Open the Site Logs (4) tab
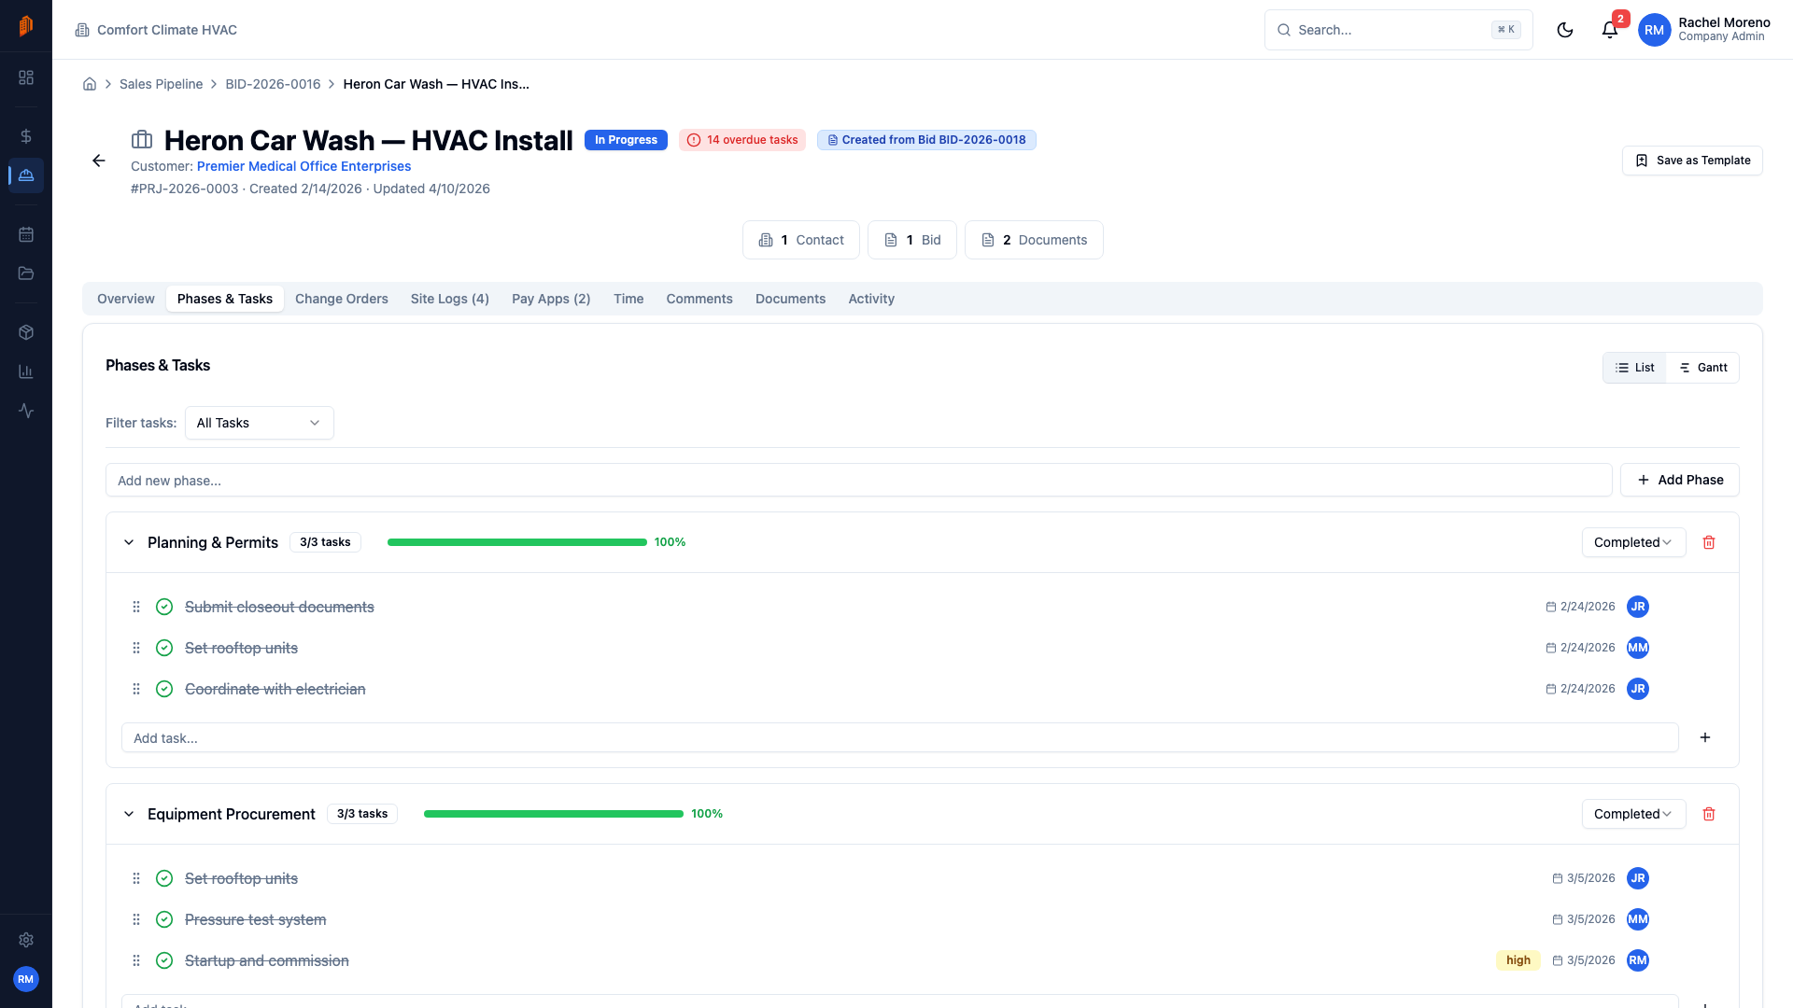The width and height of the screenshot is (1793, 1008). tap(450, 299)
